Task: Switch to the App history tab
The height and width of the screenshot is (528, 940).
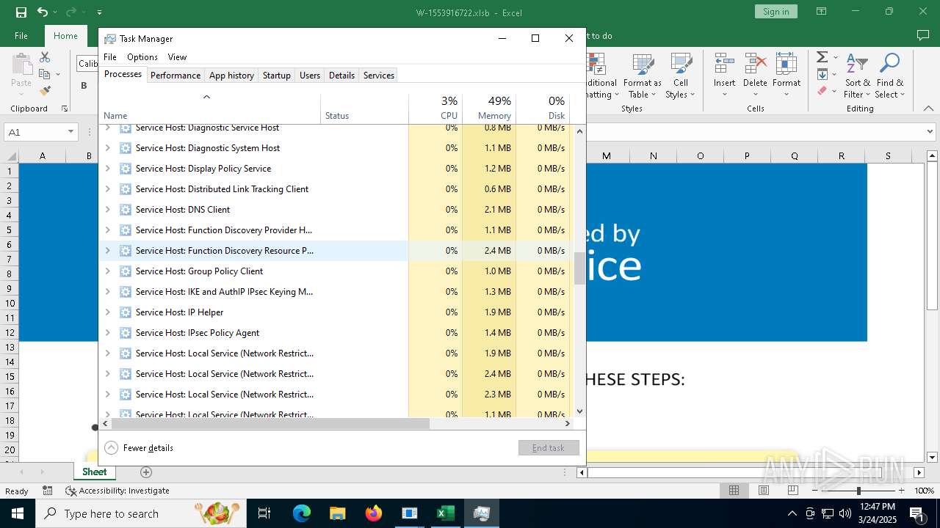Action: tap(231, 76)
